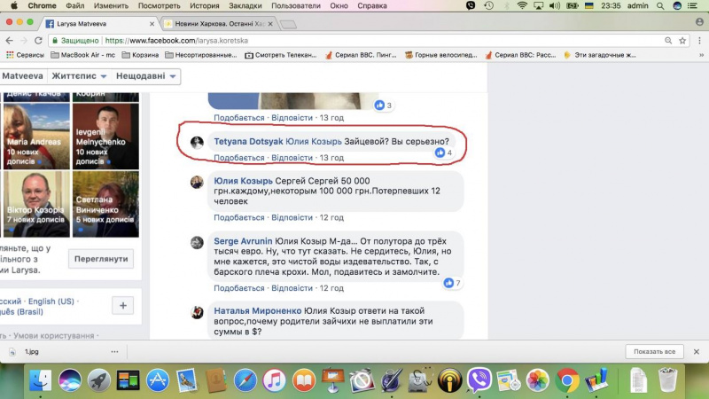Screen dimensions: 709x399
Task: Click the like reaction icon showing 7
Action: pos(449,283)
